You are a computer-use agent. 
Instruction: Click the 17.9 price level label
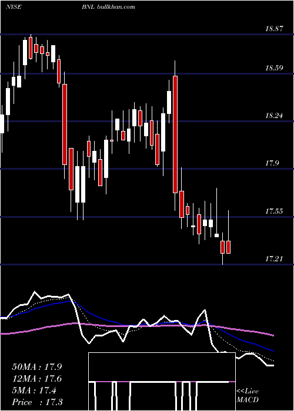pos(272,163)
